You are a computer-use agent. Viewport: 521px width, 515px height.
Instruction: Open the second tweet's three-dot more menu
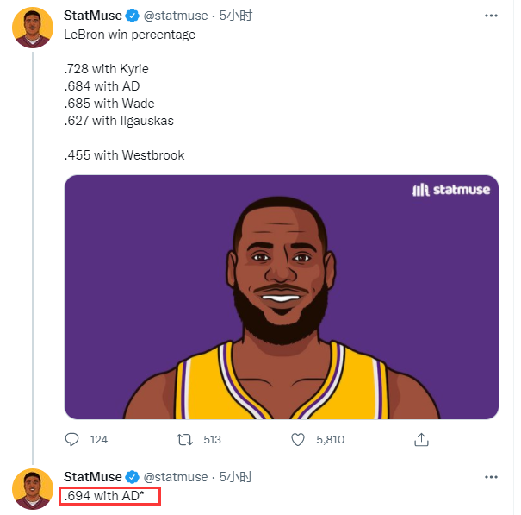click(490, 477)
